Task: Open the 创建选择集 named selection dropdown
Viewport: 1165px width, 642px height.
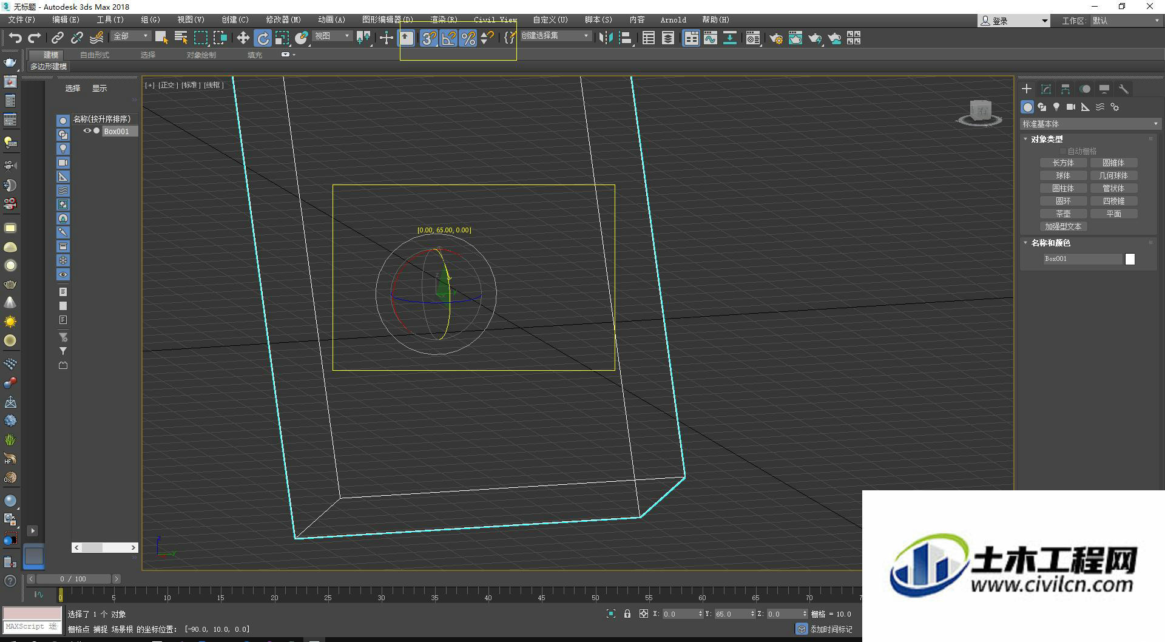Action: 555,36
